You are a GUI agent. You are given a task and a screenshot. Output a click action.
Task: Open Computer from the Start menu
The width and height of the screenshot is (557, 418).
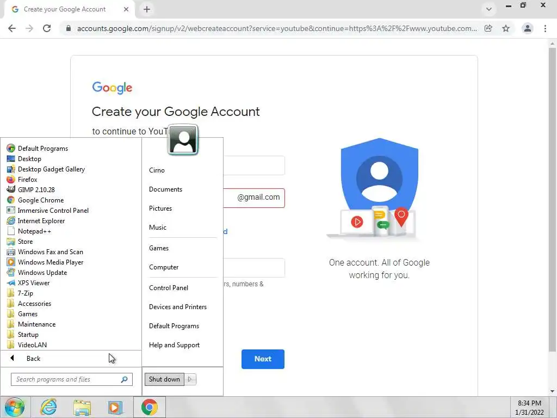163,267
